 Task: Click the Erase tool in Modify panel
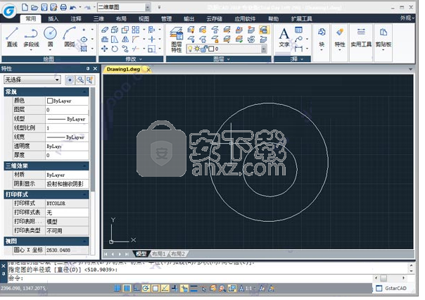[x=105, y=30]
